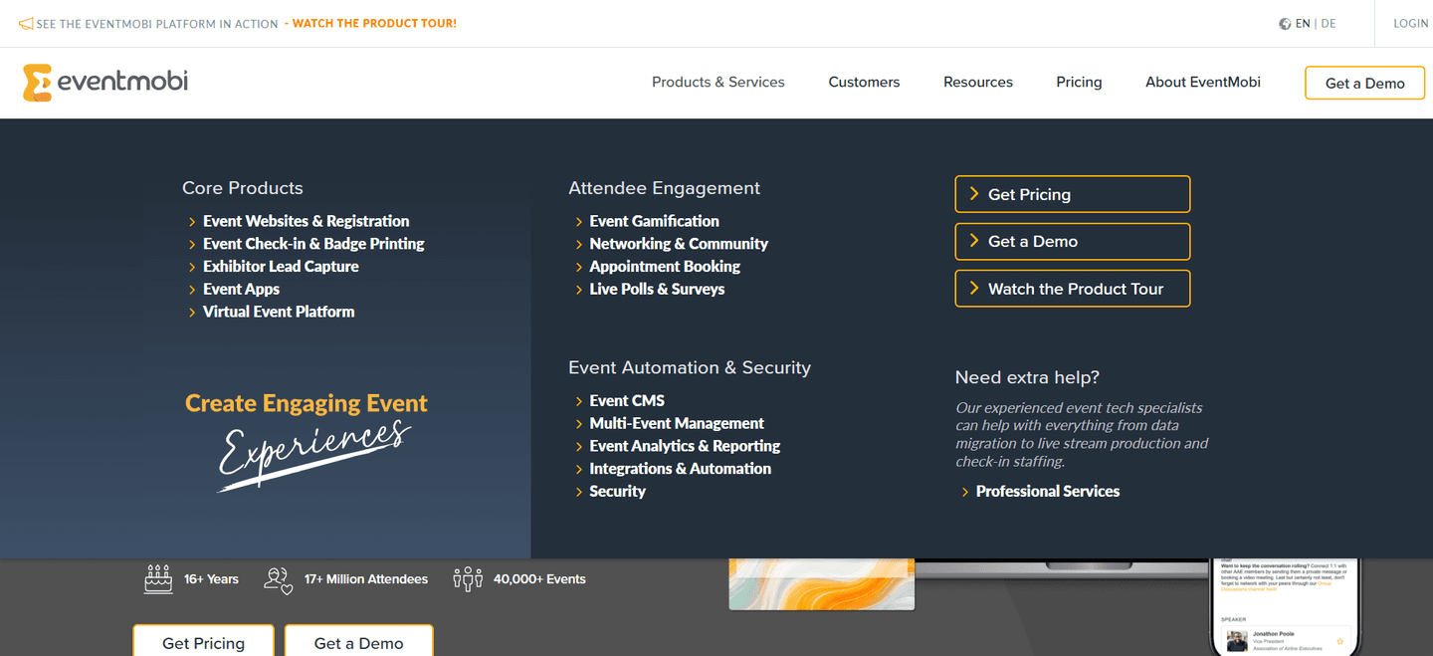
Task: Click Get Pricing in the mega menu
Action: tap(1073, 194)
